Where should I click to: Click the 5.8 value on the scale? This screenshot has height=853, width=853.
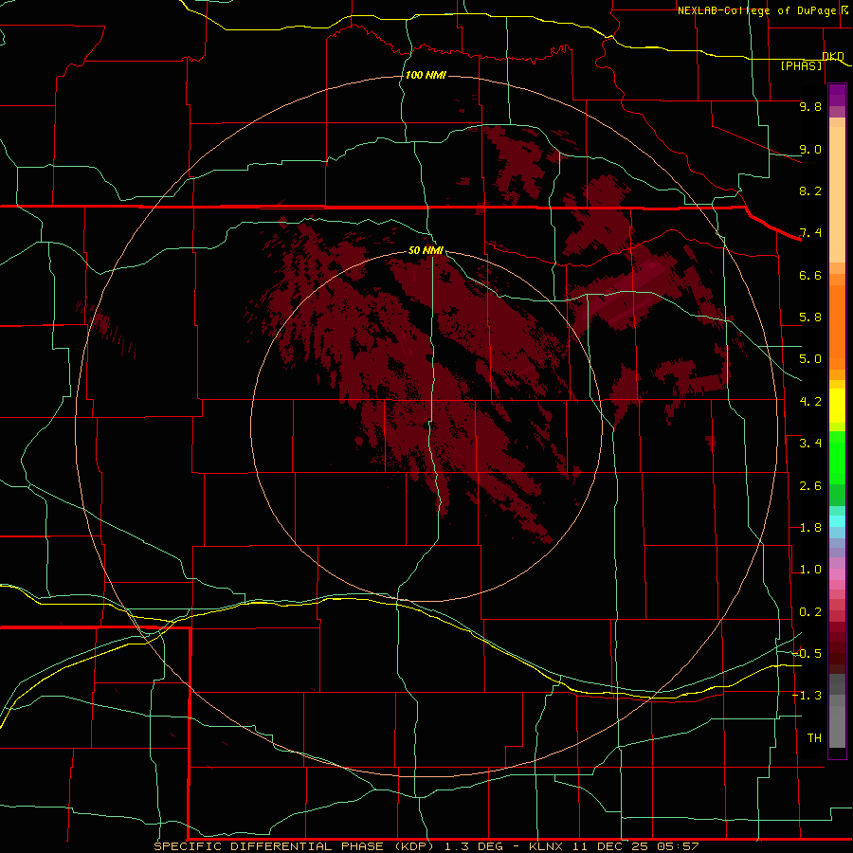[x=810, y=318]
